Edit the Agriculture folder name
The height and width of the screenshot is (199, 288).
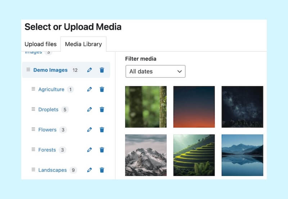[x=90, y=89]
